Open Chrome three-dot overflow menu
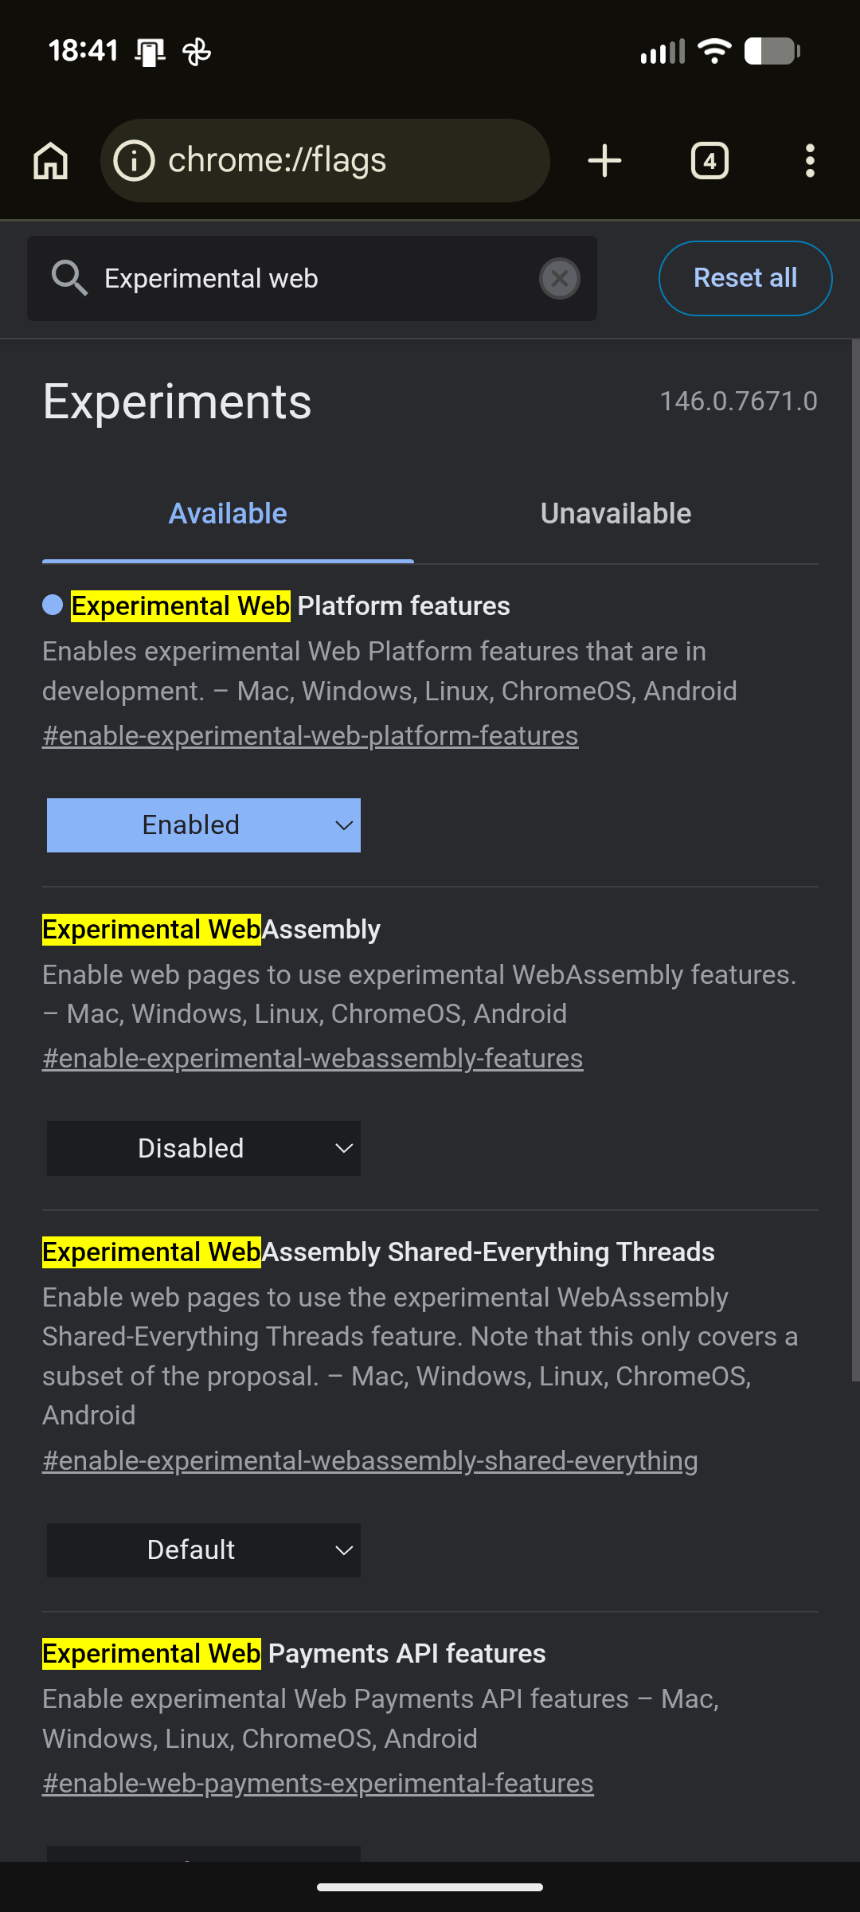The height and width of the screenshot is (1912, 860). coord(810,161)
